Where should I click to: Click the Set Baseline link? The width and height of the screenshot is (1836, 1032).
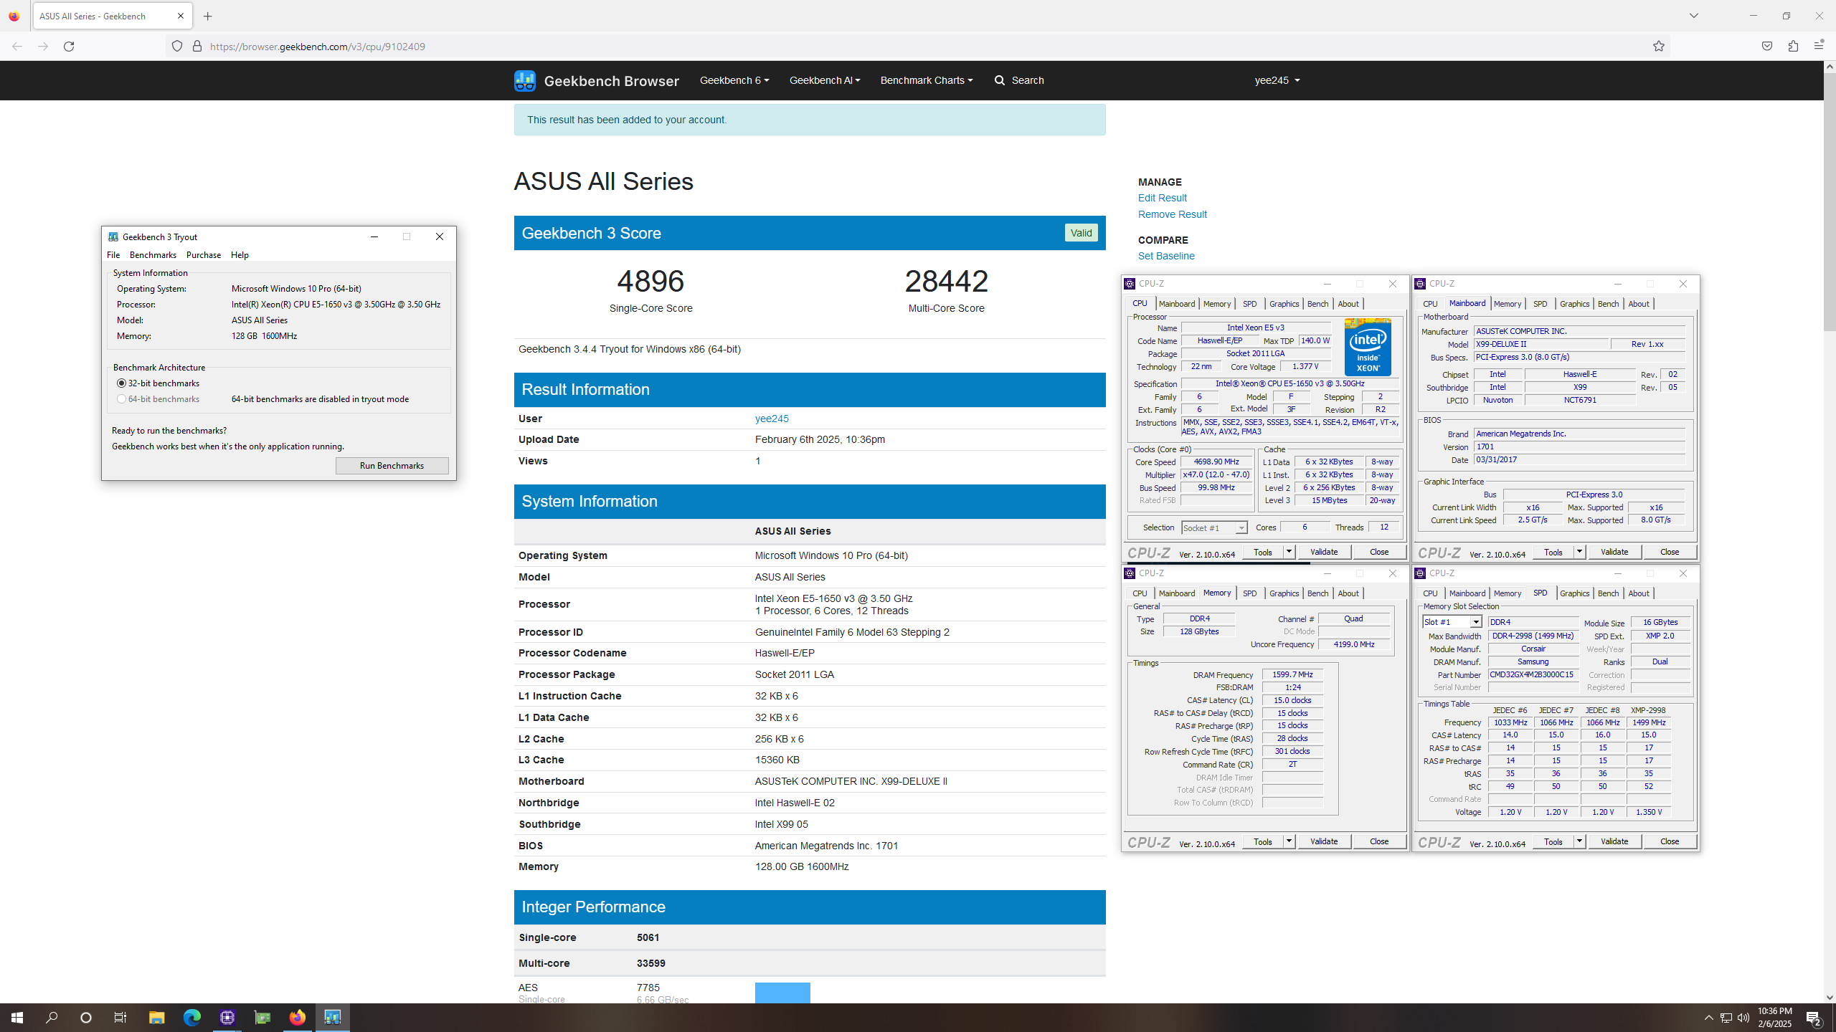click(x=1166, y=256)
